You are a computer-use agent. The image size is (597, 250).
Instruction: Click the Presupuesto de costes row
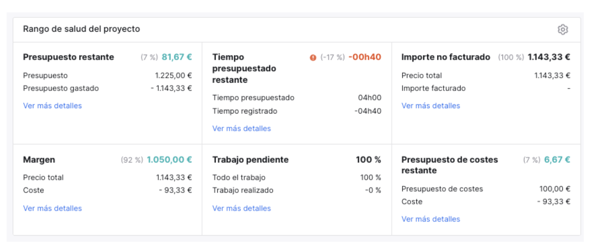486,189
